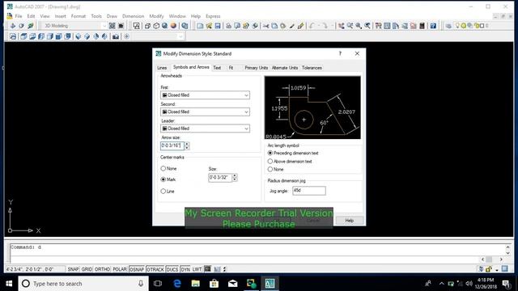Click the dialog's question mark help button
Screen dimensions: 518x291
pos(340,53)
